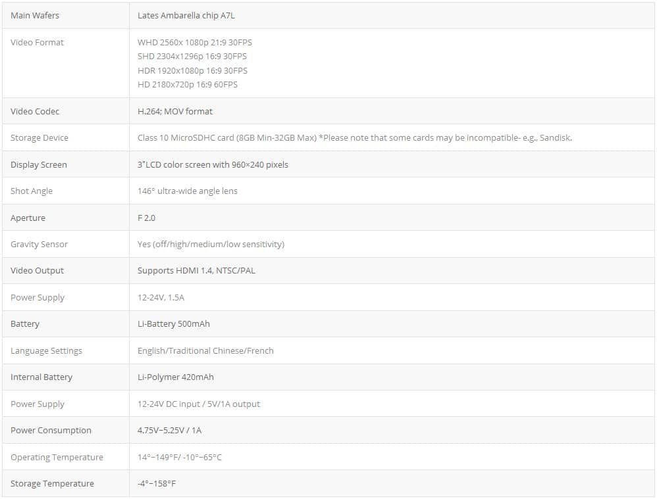The height and width of the screenshot is (499, 657).
Task: Click the Storage Device label
Action: [x=39, y=138]
